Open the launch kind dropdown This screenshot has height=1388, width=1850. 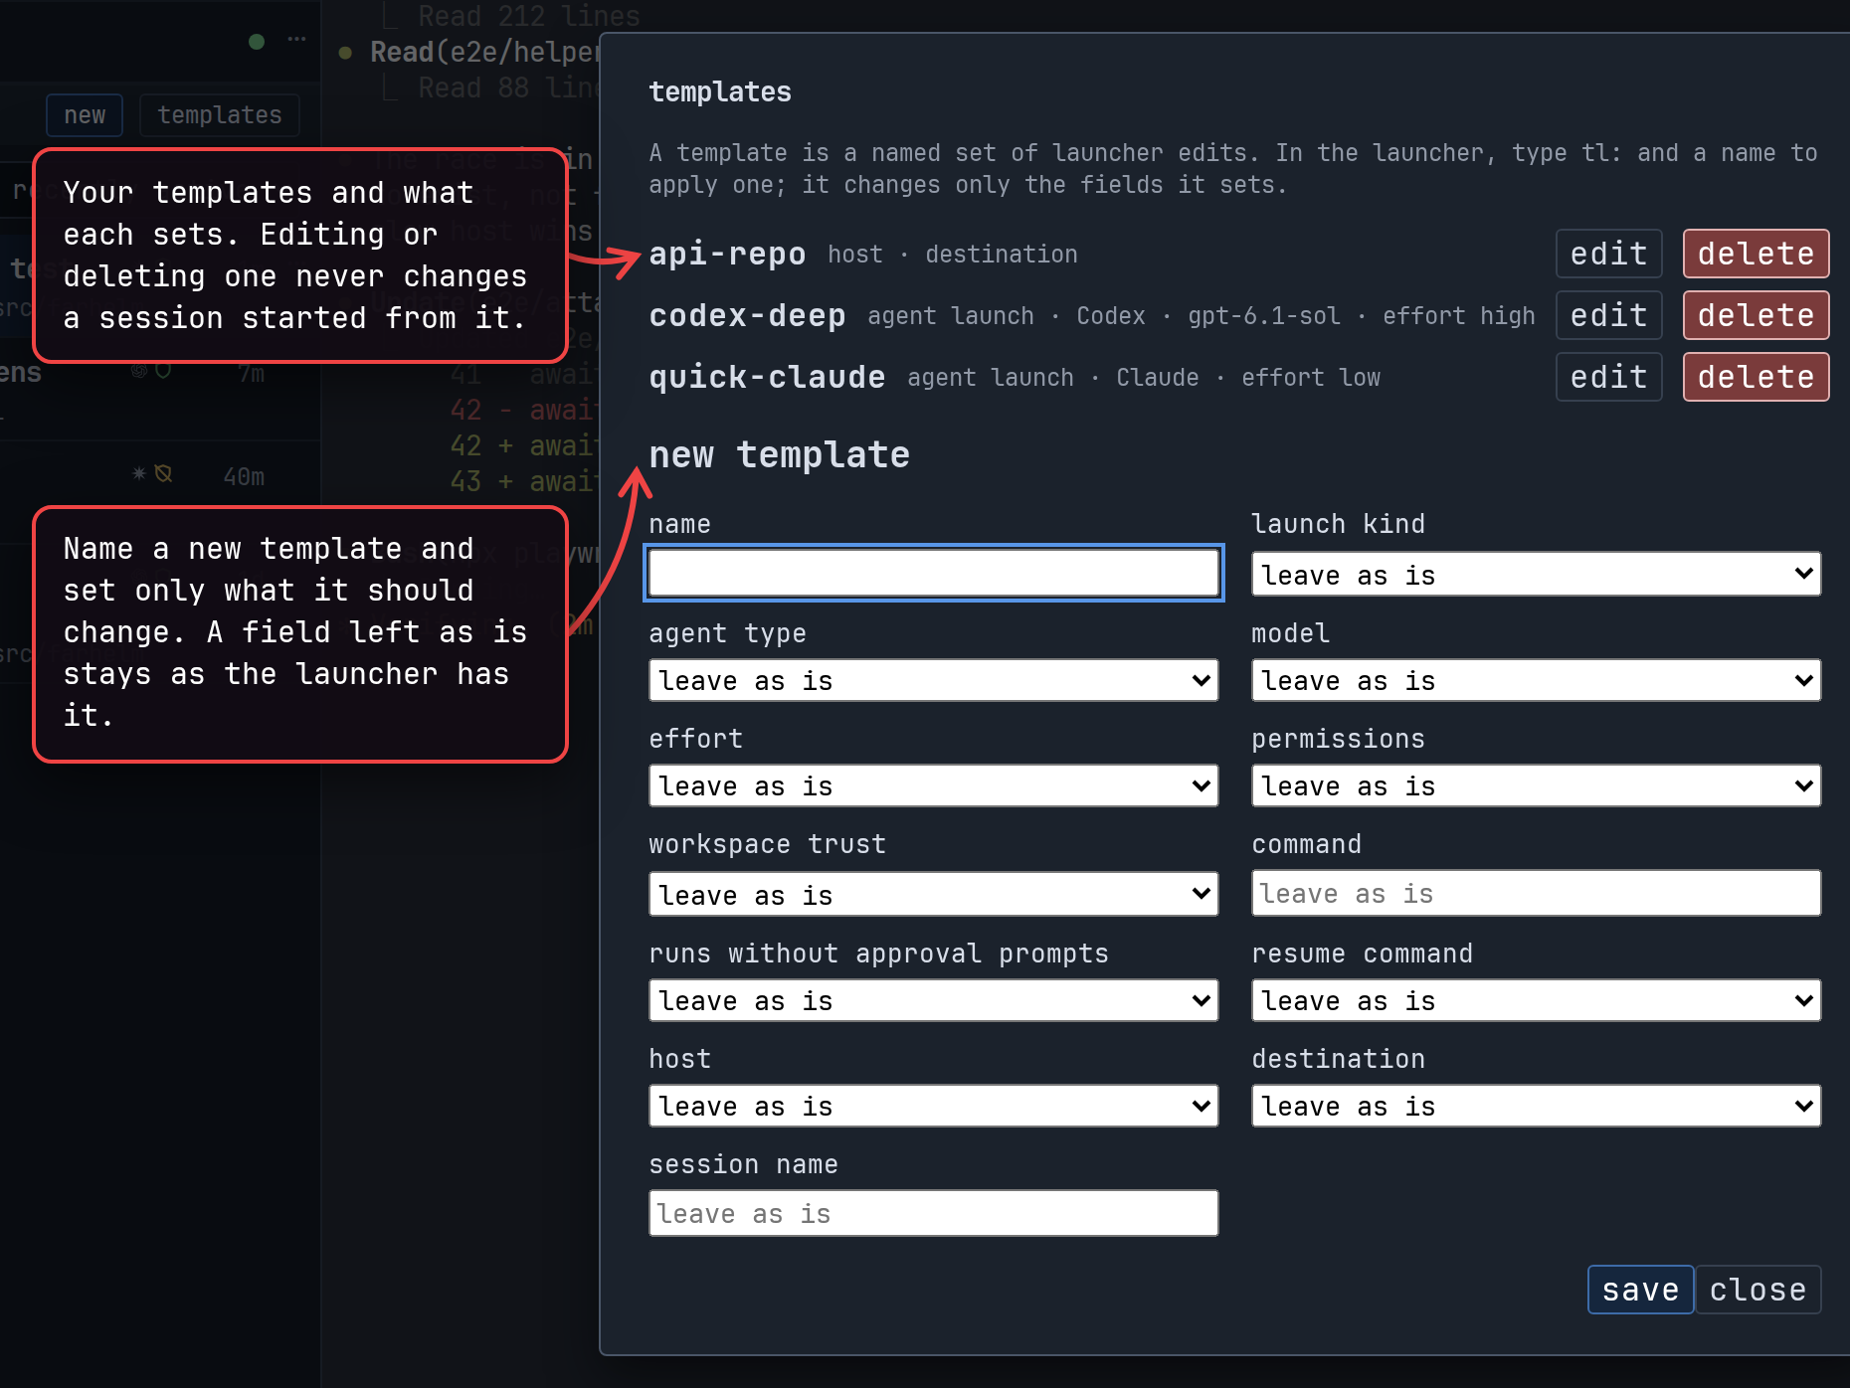coord(1536,574)
